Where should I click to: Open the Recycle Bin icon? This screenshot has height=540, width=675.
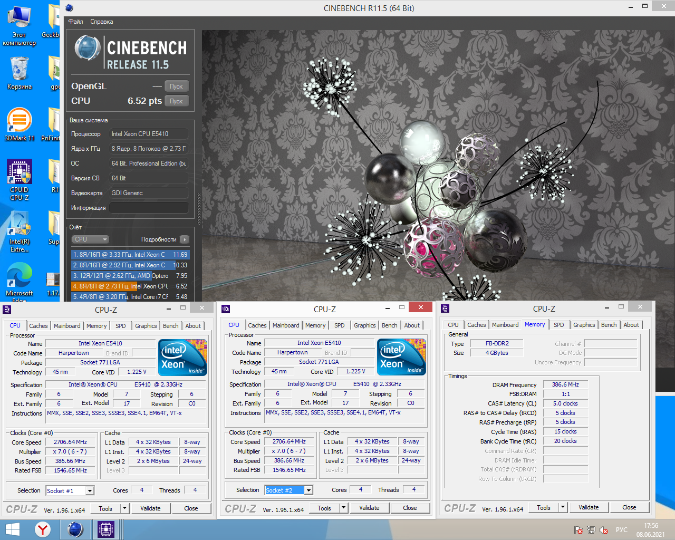[x=19, y=73]
